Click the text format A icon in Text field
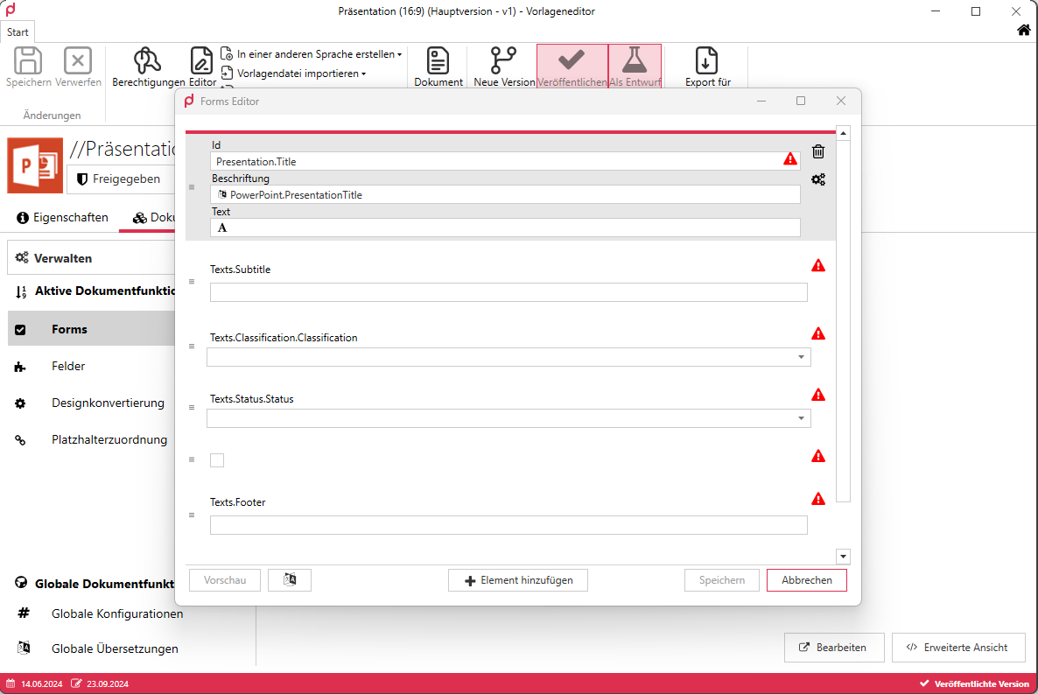The height and width of the screenshot is (694, 1038). (222, 228)
